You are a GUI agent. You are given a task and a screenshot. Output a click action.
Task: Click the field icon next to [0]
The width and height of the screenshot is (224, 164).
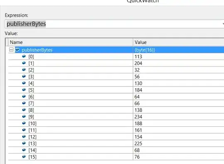24,56
